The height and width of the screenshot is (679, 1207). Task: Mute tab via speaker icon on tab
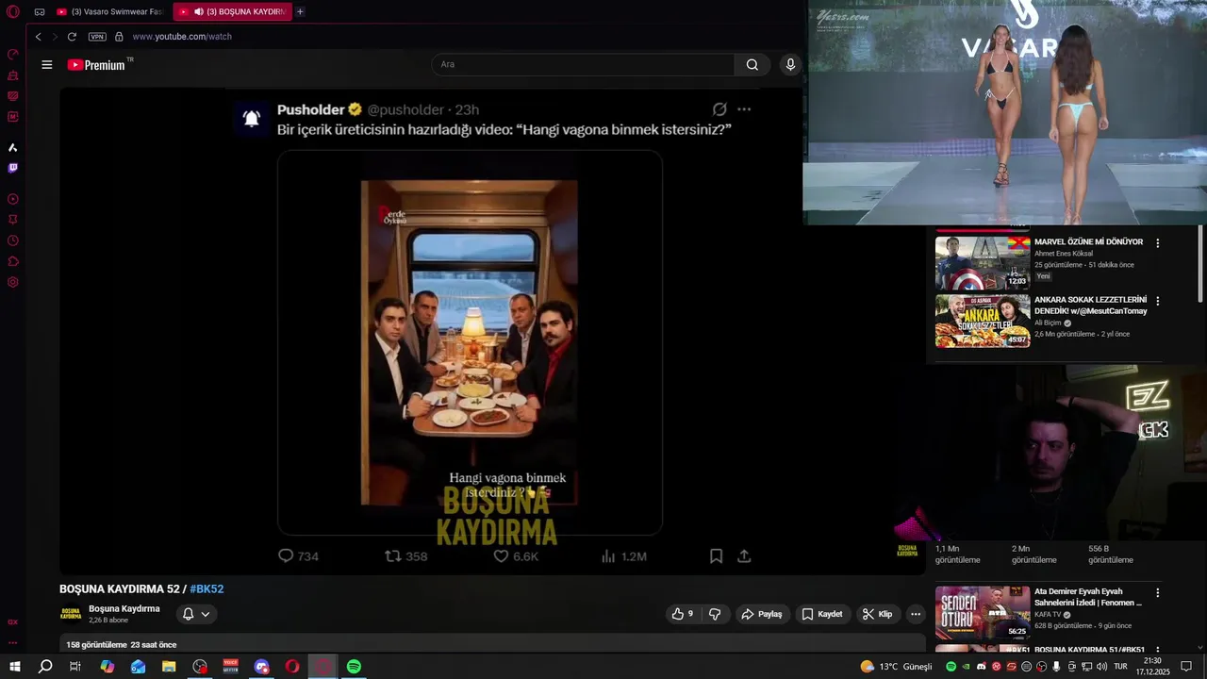(x=199, y=11)
